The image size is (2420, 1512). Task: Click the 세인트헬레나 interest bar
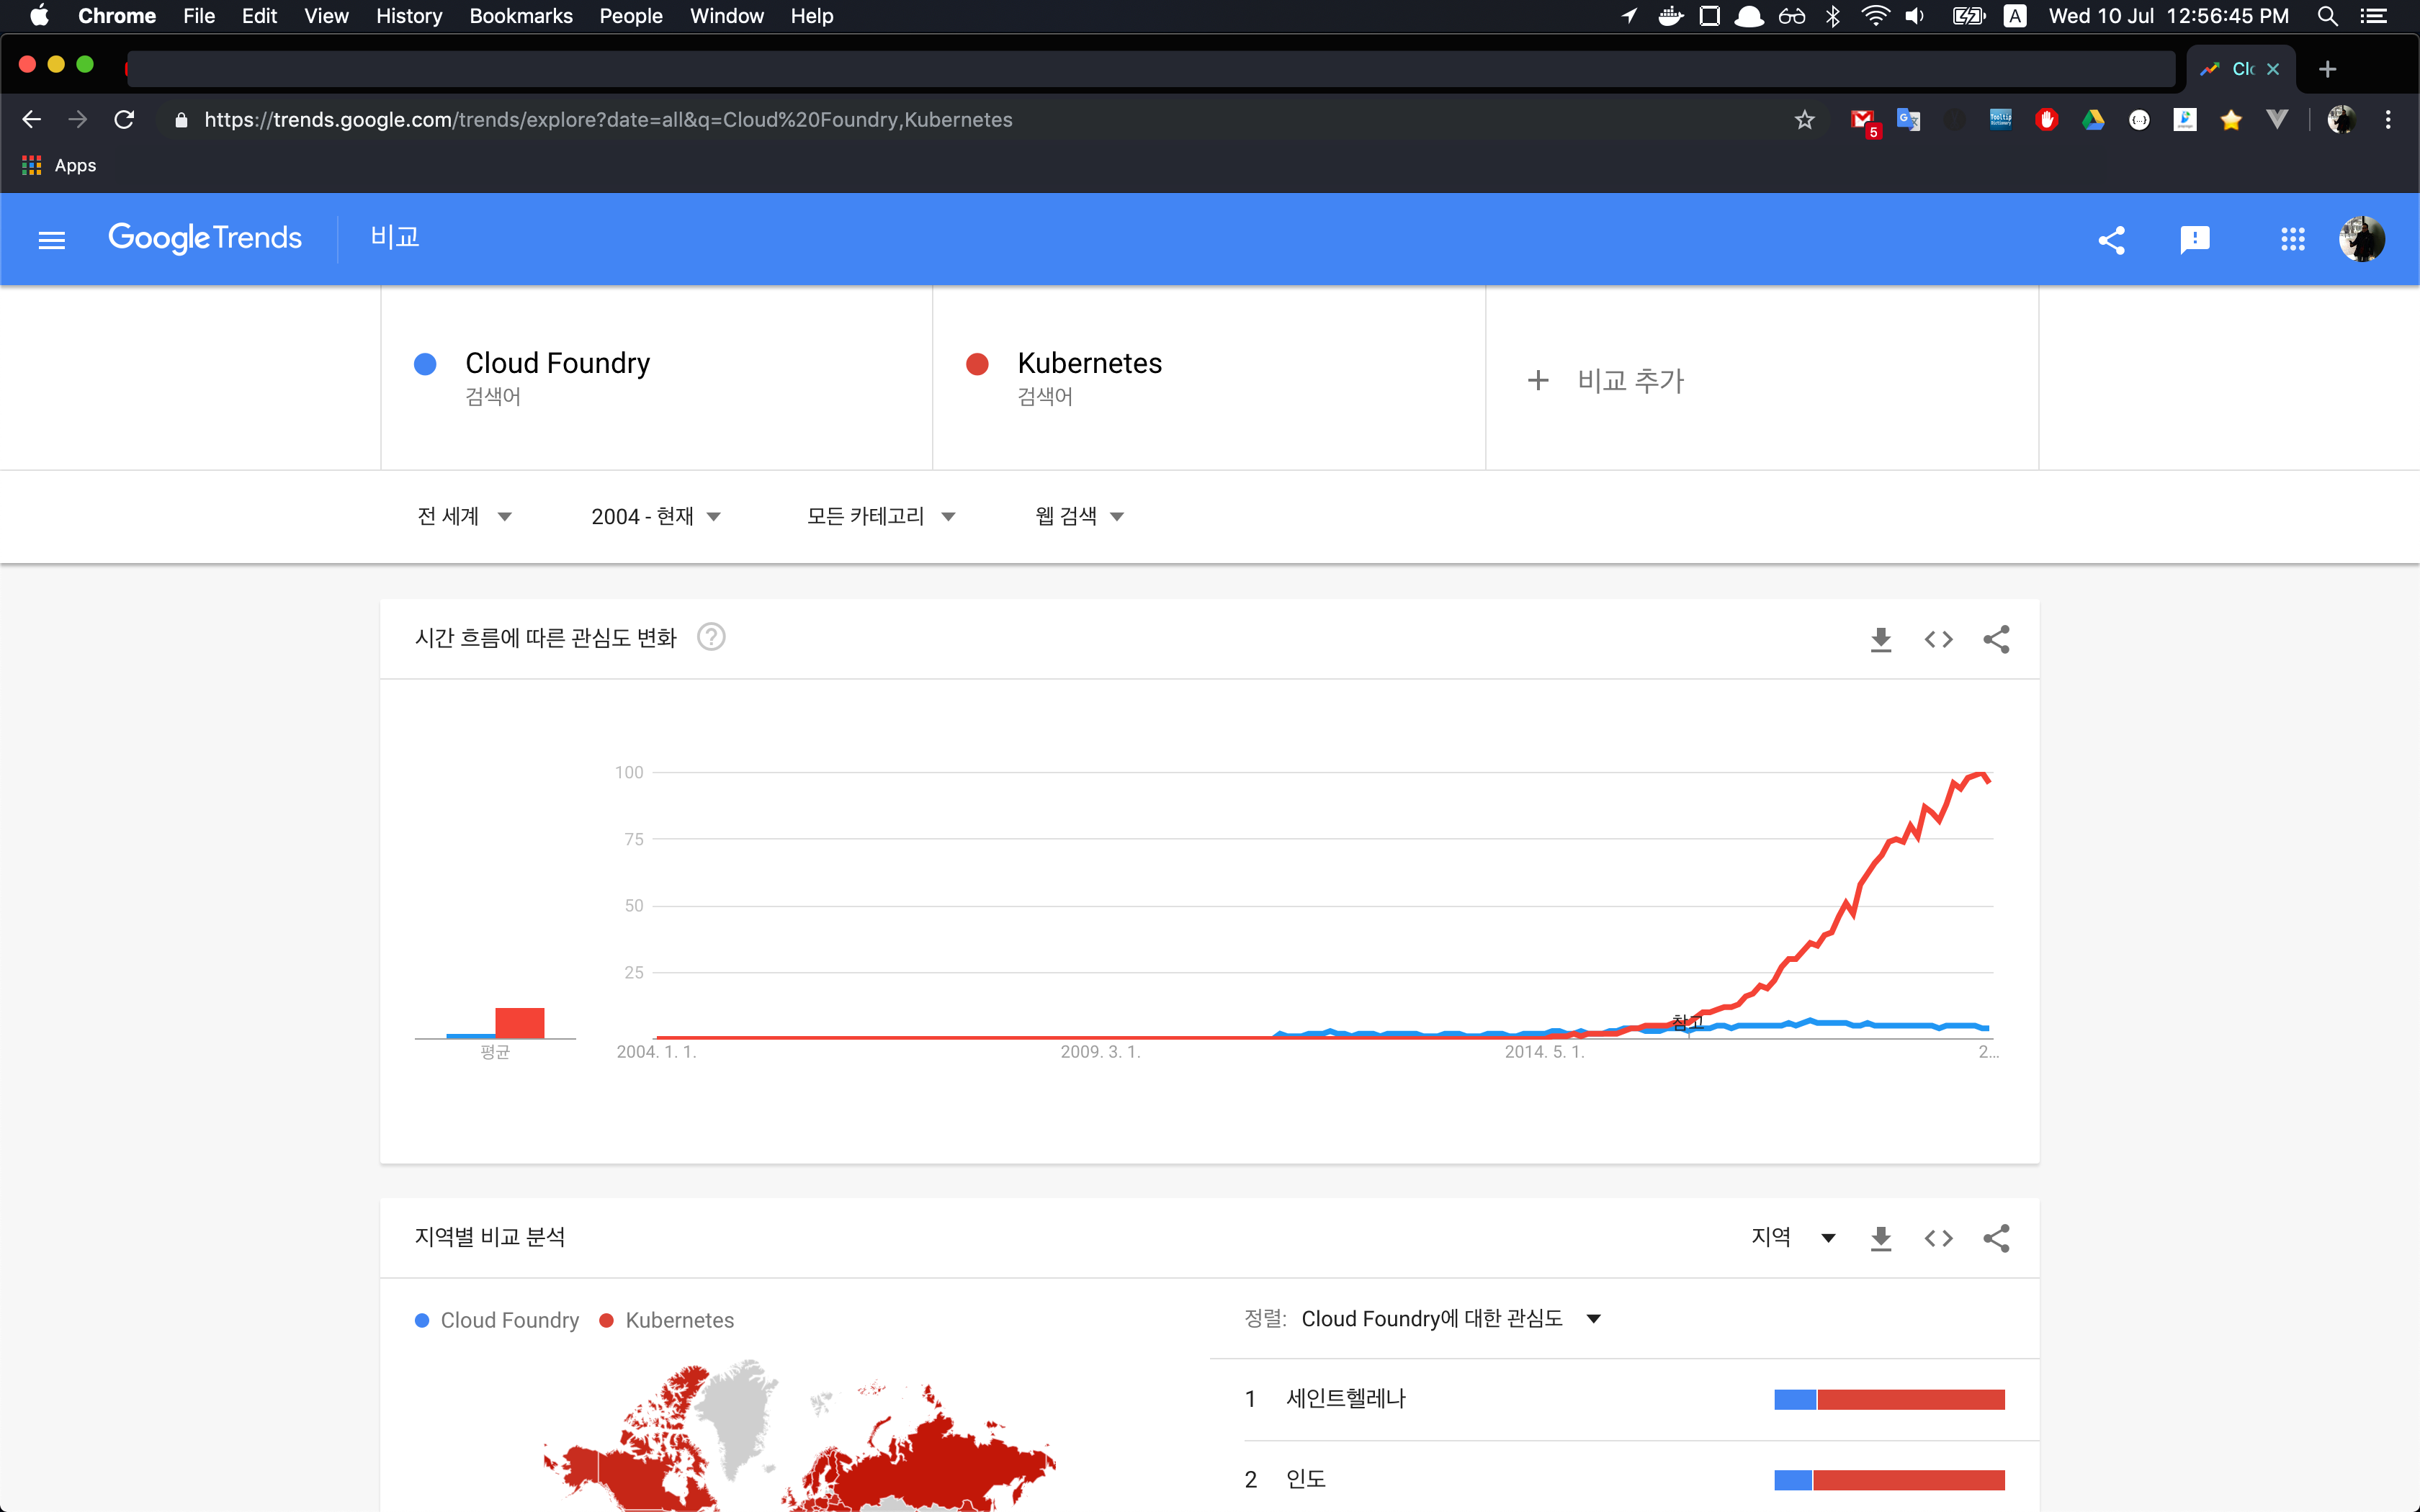[x=1889, y=1399]
